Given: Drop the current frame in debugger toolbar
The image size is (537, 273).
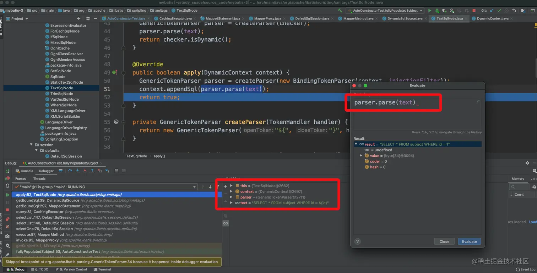Looking at the screenshot, I should point(100,171).
